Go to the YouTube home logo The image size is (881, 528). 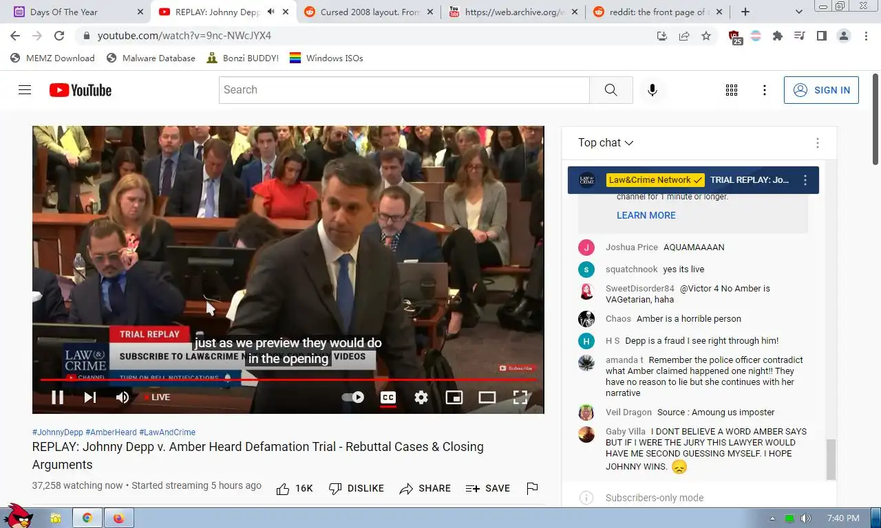[x=81, y=90]
